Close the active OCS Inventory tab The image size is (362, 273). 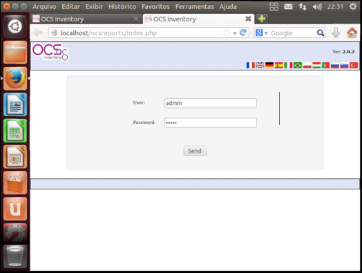248,19
